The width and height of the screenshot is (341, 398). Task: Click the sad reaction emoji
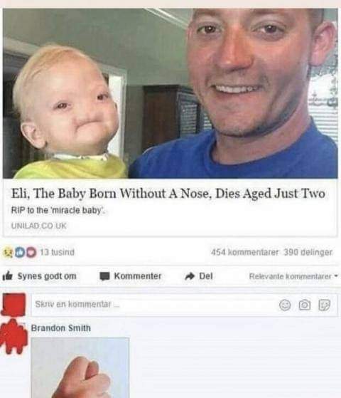(8, 253)
